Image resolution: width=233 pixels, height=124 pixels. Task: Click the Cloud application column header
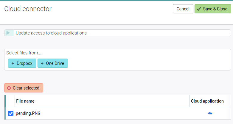point(207,101)
